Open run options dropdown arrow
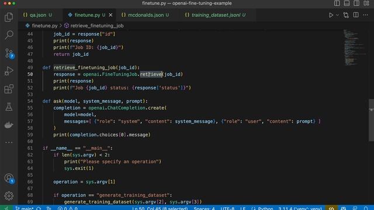374x210 pixels. [x=337, y=15]
